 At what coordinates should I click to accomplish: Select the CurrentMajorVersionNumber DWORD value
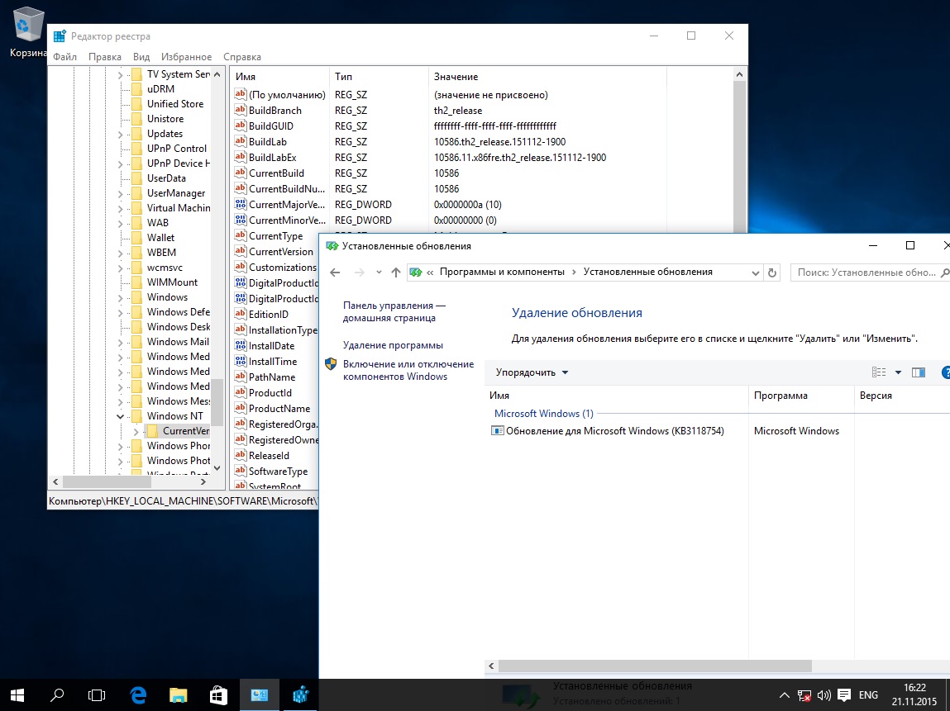click(287, 205)
